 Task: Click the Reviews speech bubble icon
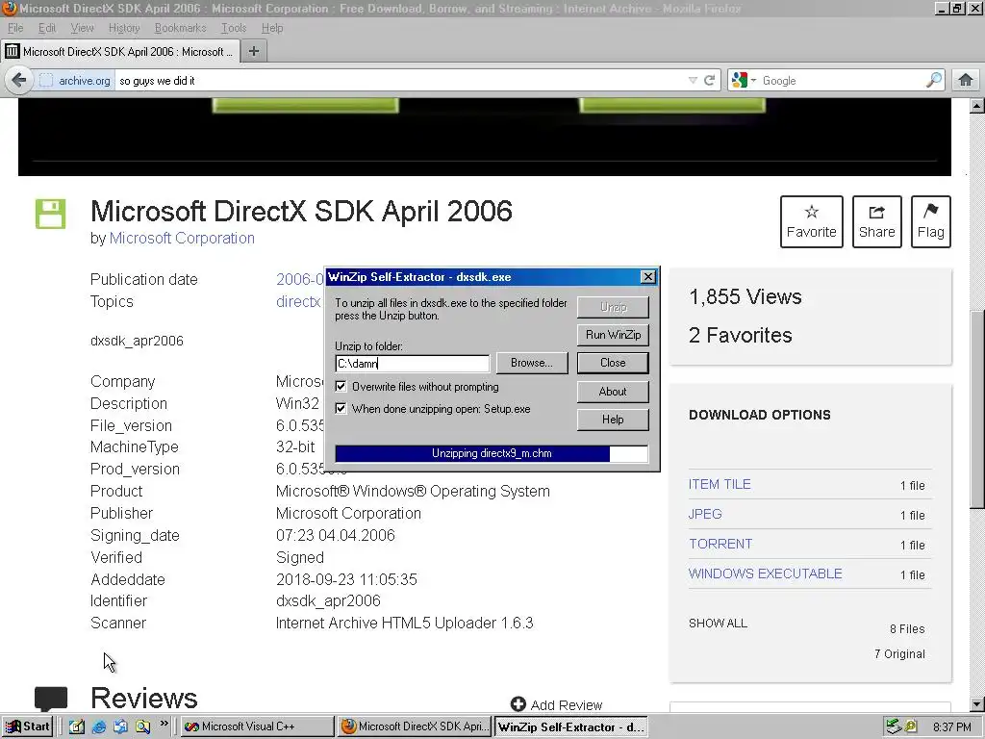[51, 699]
